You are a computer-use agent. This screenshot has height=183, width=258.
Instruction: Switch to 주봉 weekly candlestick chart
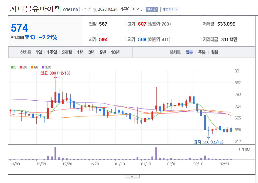click(x=202, y=52)
